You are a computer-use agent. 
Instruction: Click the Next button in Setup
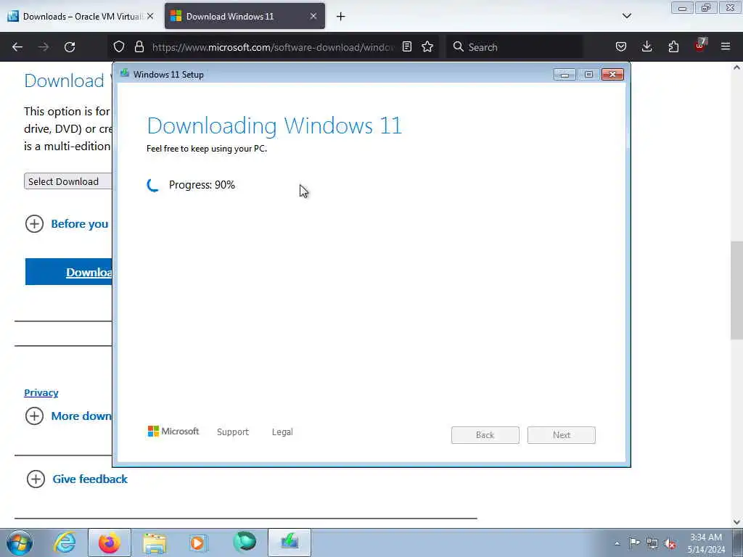pyautogui.click(x=562, y=435)
